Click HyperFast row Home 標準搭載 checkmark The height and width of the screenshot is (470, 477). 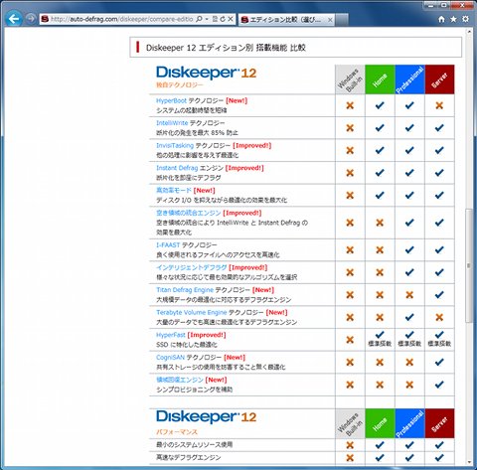380,335
